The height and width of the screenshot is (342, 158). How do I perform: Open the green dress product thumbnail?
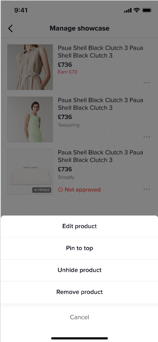[x=30, y=120]
